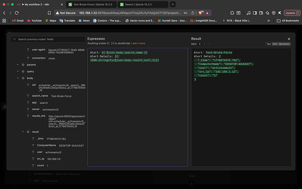Open the News bookmark

(84, 21)
